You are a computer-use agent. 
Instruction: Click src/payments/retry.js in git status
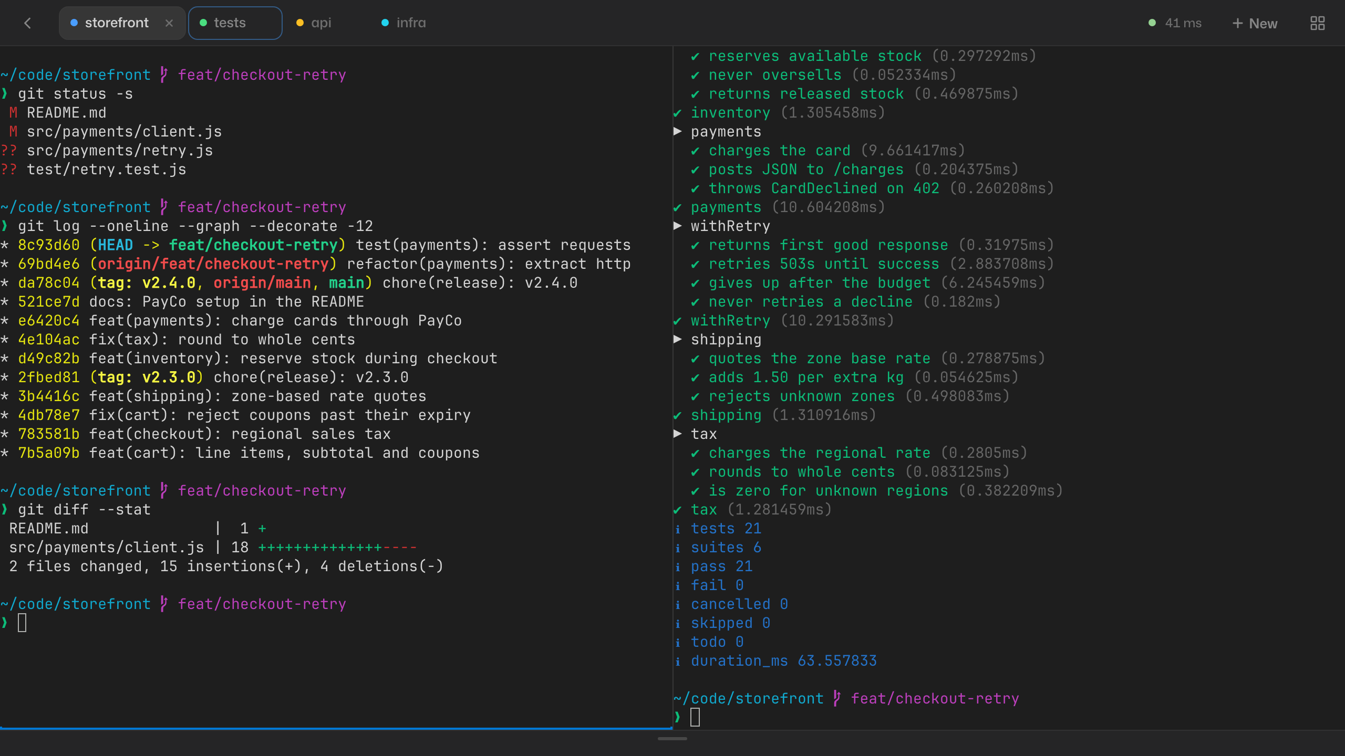coord(120,151)
